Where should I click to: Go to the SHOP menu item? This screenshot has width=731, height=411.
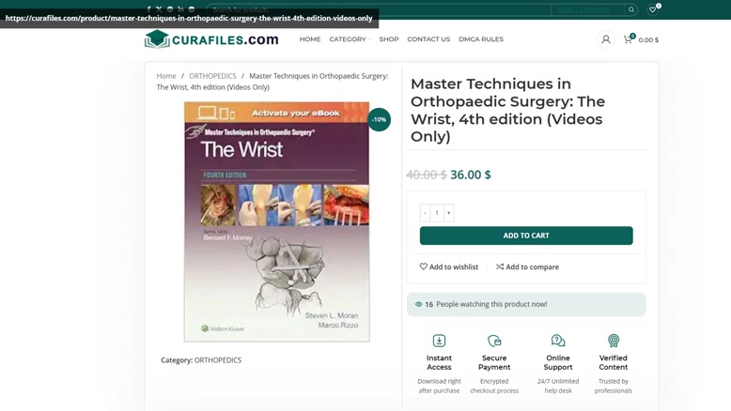coord(389,39)
